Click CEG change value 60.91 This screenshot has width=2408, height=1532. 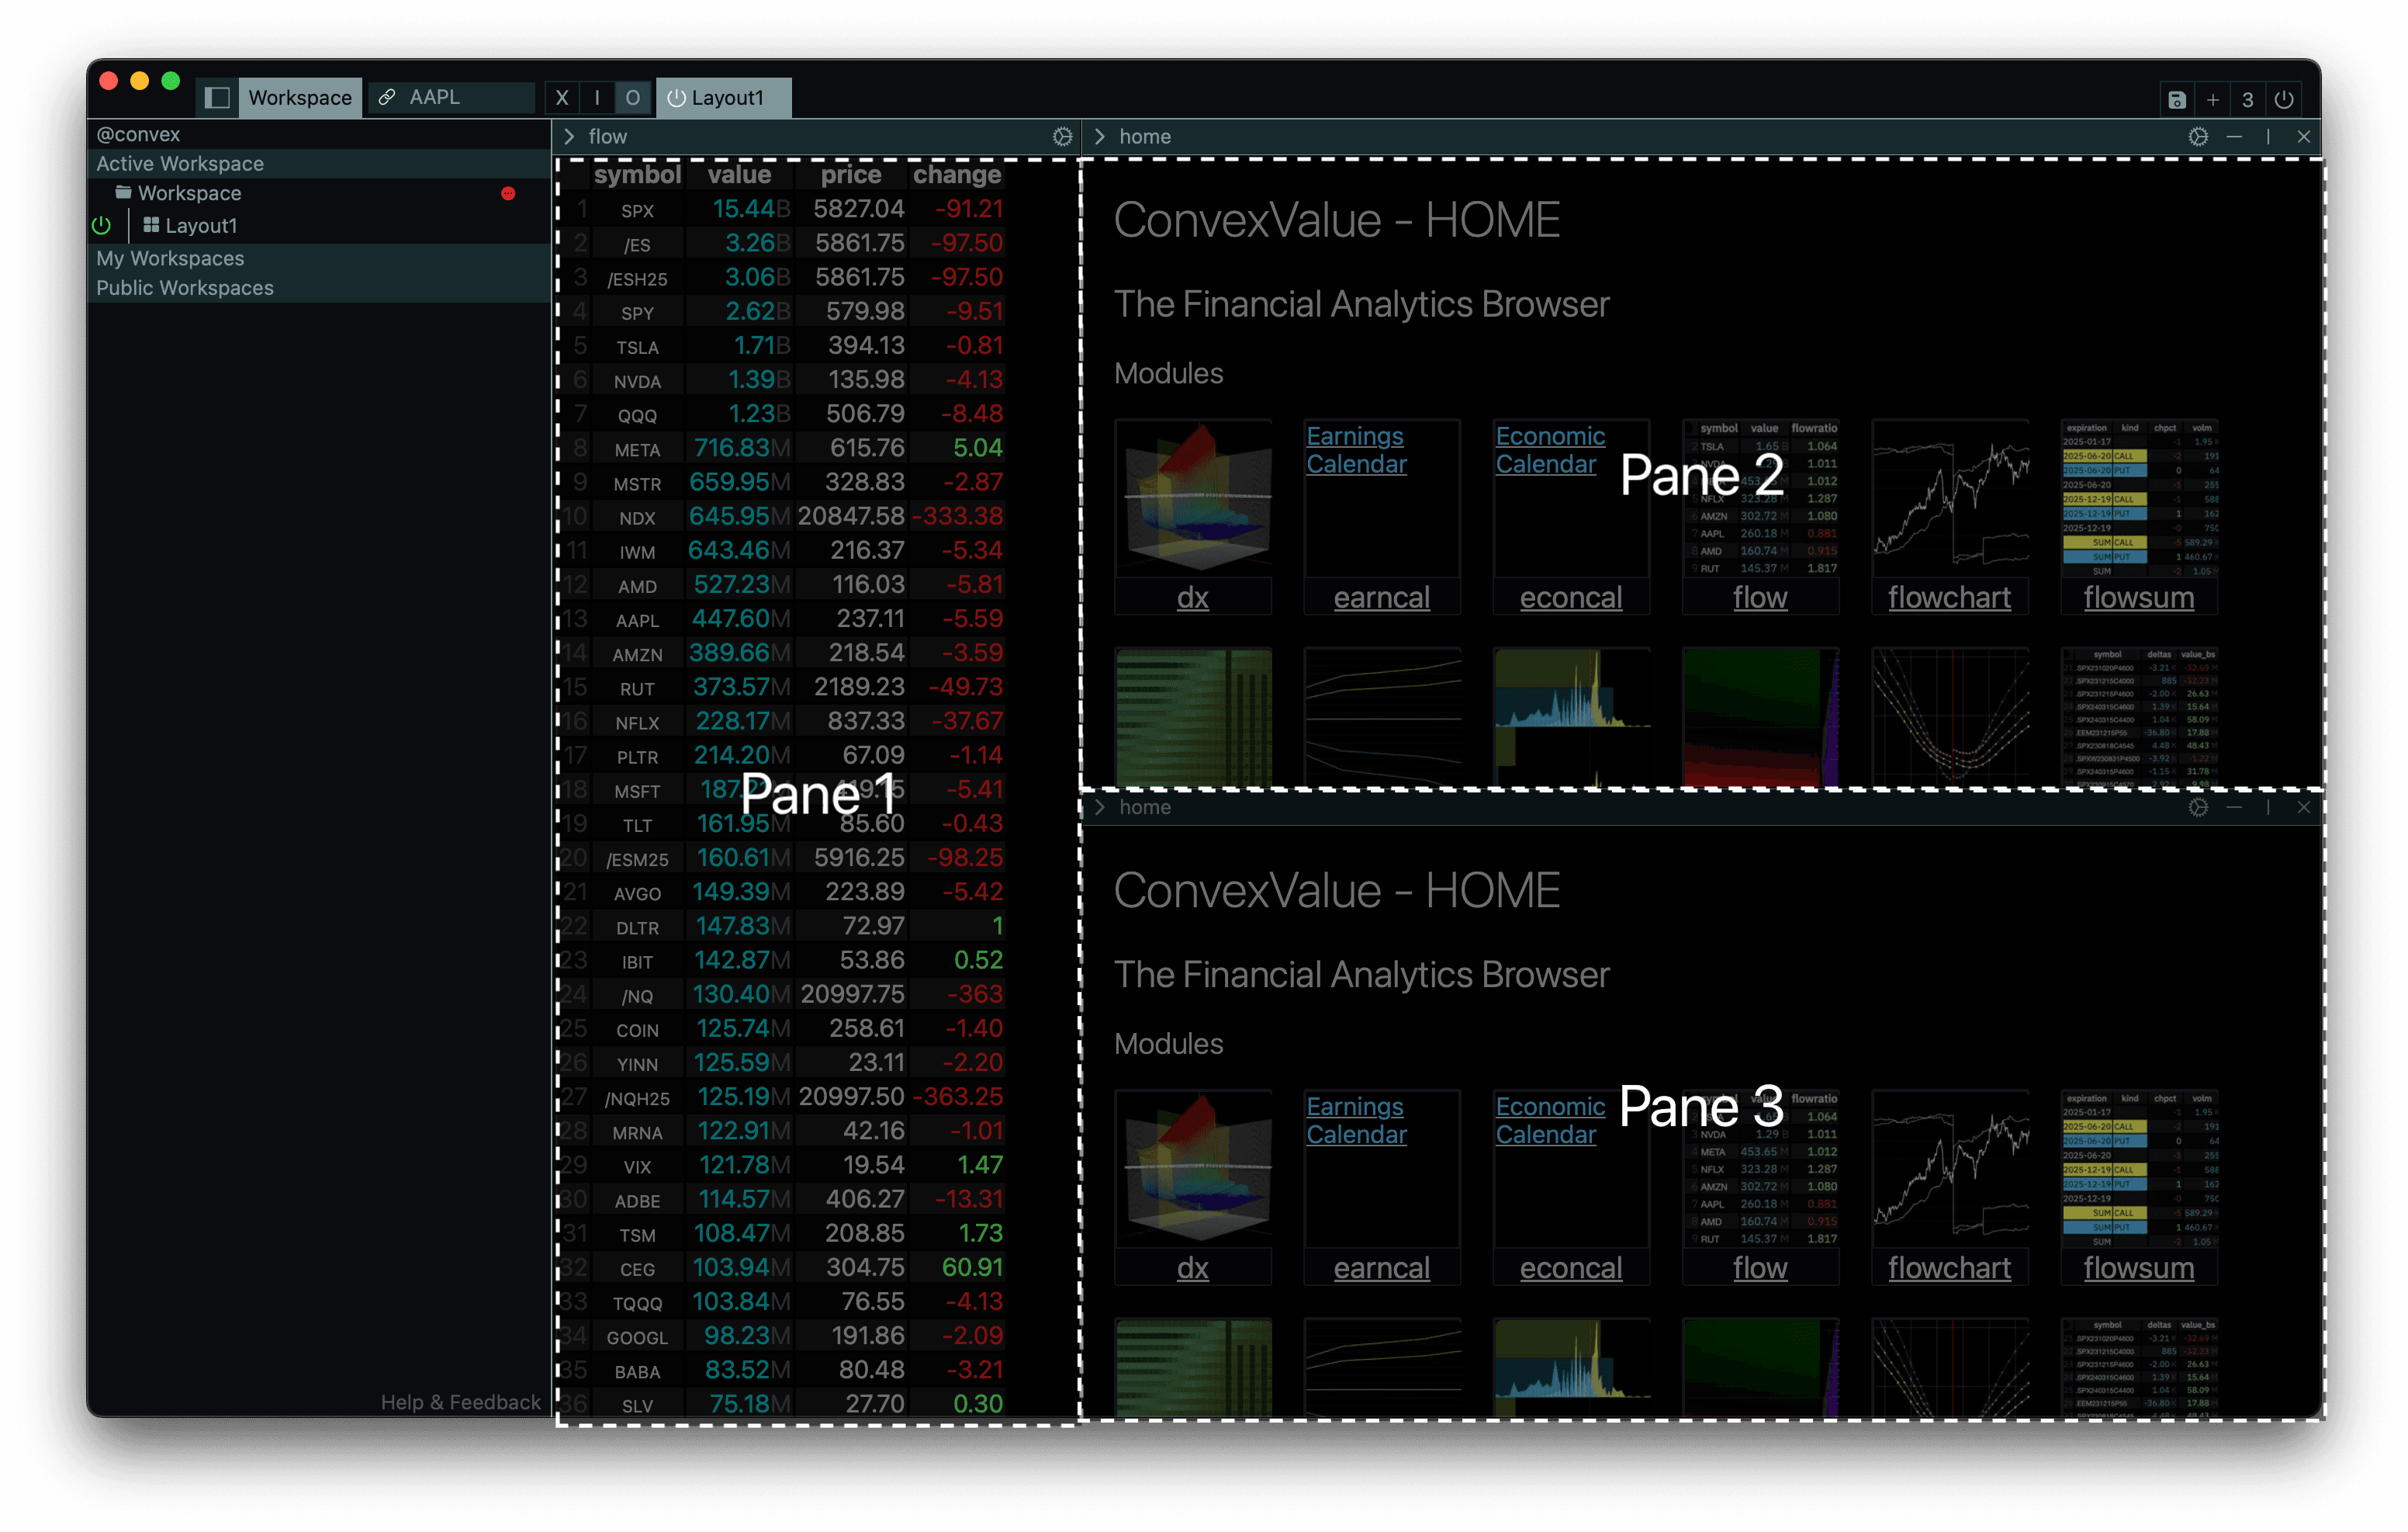972,1268
